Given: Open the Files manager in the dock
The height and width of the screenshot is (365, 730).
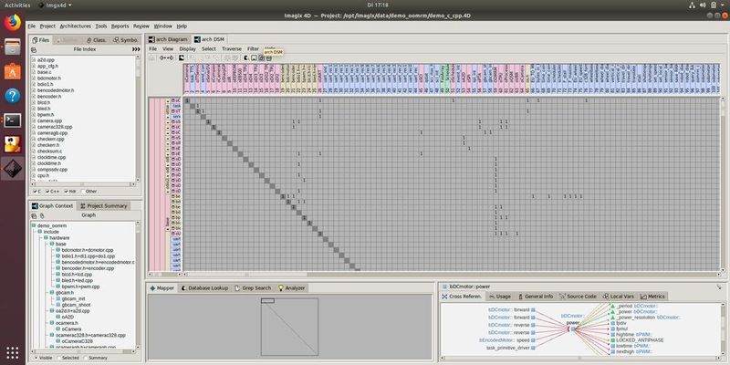Looking at the screenshot, I should pos(13,47).
